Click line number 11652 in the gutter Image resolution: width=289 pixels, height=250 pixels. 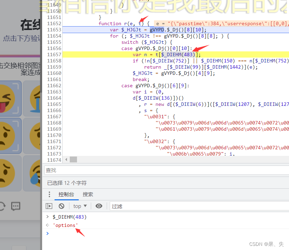tap(54, 23)
